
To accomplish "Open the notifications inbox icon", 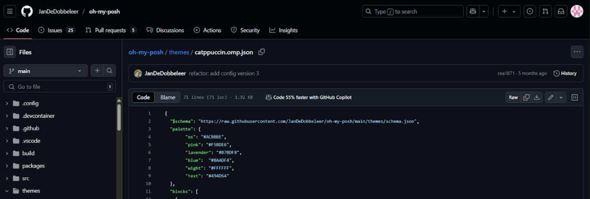I will [x=561, y=11].
